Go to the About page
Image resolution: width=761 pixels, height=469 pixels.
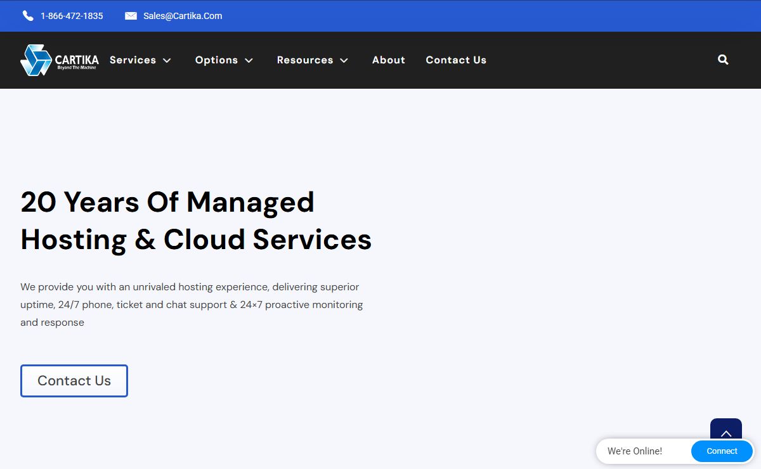tap(389, 60)
